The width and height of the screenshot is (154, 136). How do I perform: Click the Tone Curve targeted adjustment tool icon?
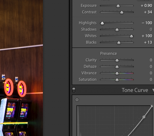(x=77, y=100)
